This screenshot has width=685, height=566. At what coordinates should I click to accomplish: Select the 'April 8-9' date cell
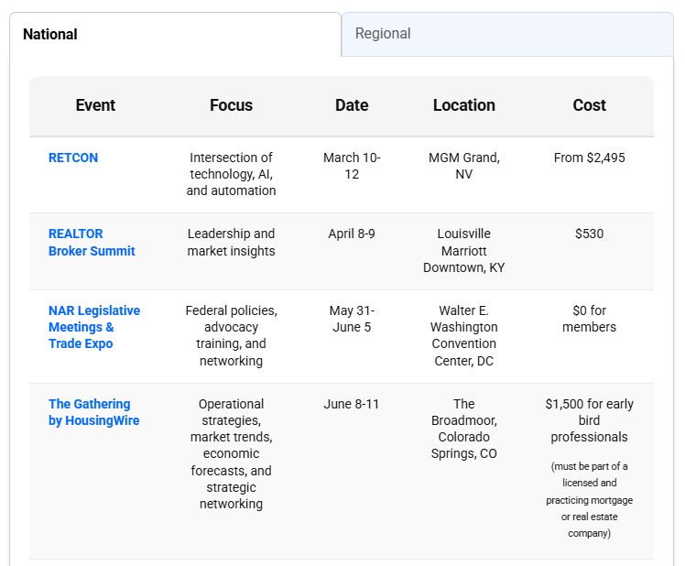tap(352, 234)
